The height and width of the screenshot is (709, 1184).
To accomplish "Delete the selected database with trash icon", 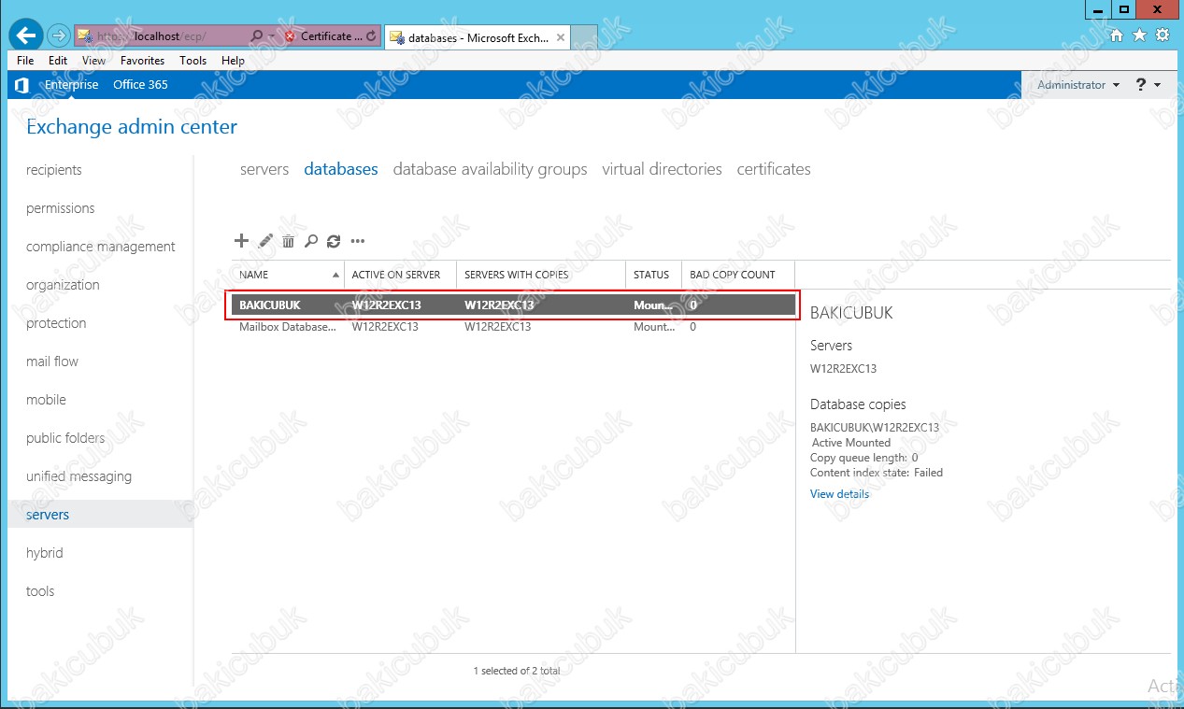I will pyautogui.click(x=288, y=241).
